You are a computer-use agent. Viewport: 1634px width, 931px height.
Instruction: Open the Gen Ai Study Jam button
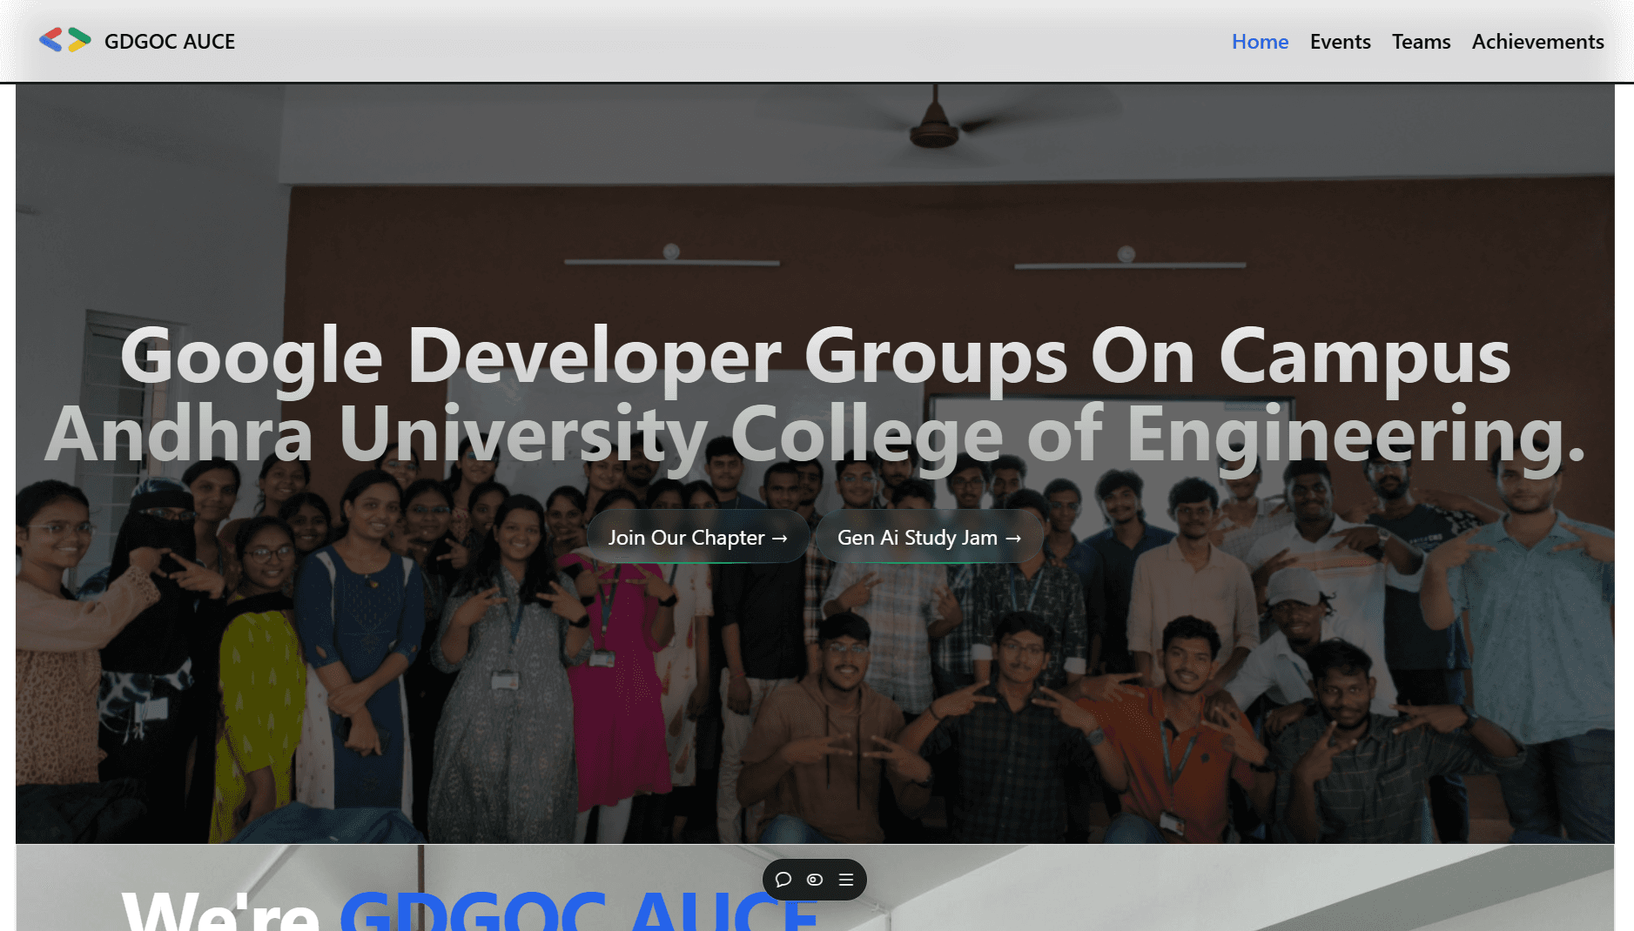(x=929, y=537)
